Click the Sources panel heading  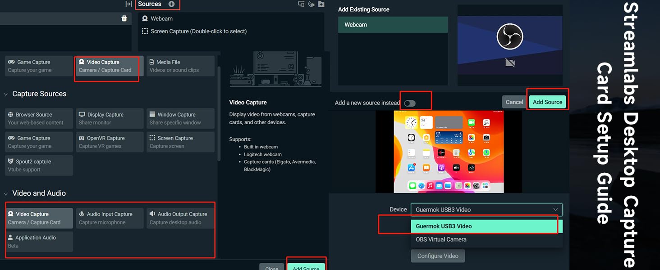click(150, 4)
